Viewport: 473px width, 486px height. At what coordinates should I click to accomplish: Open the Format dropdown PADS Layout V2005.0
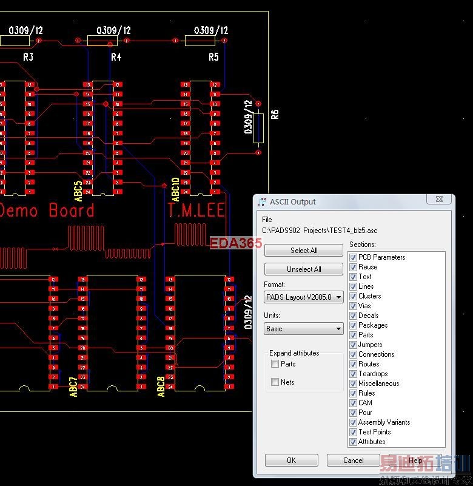[x=304, y=297]
